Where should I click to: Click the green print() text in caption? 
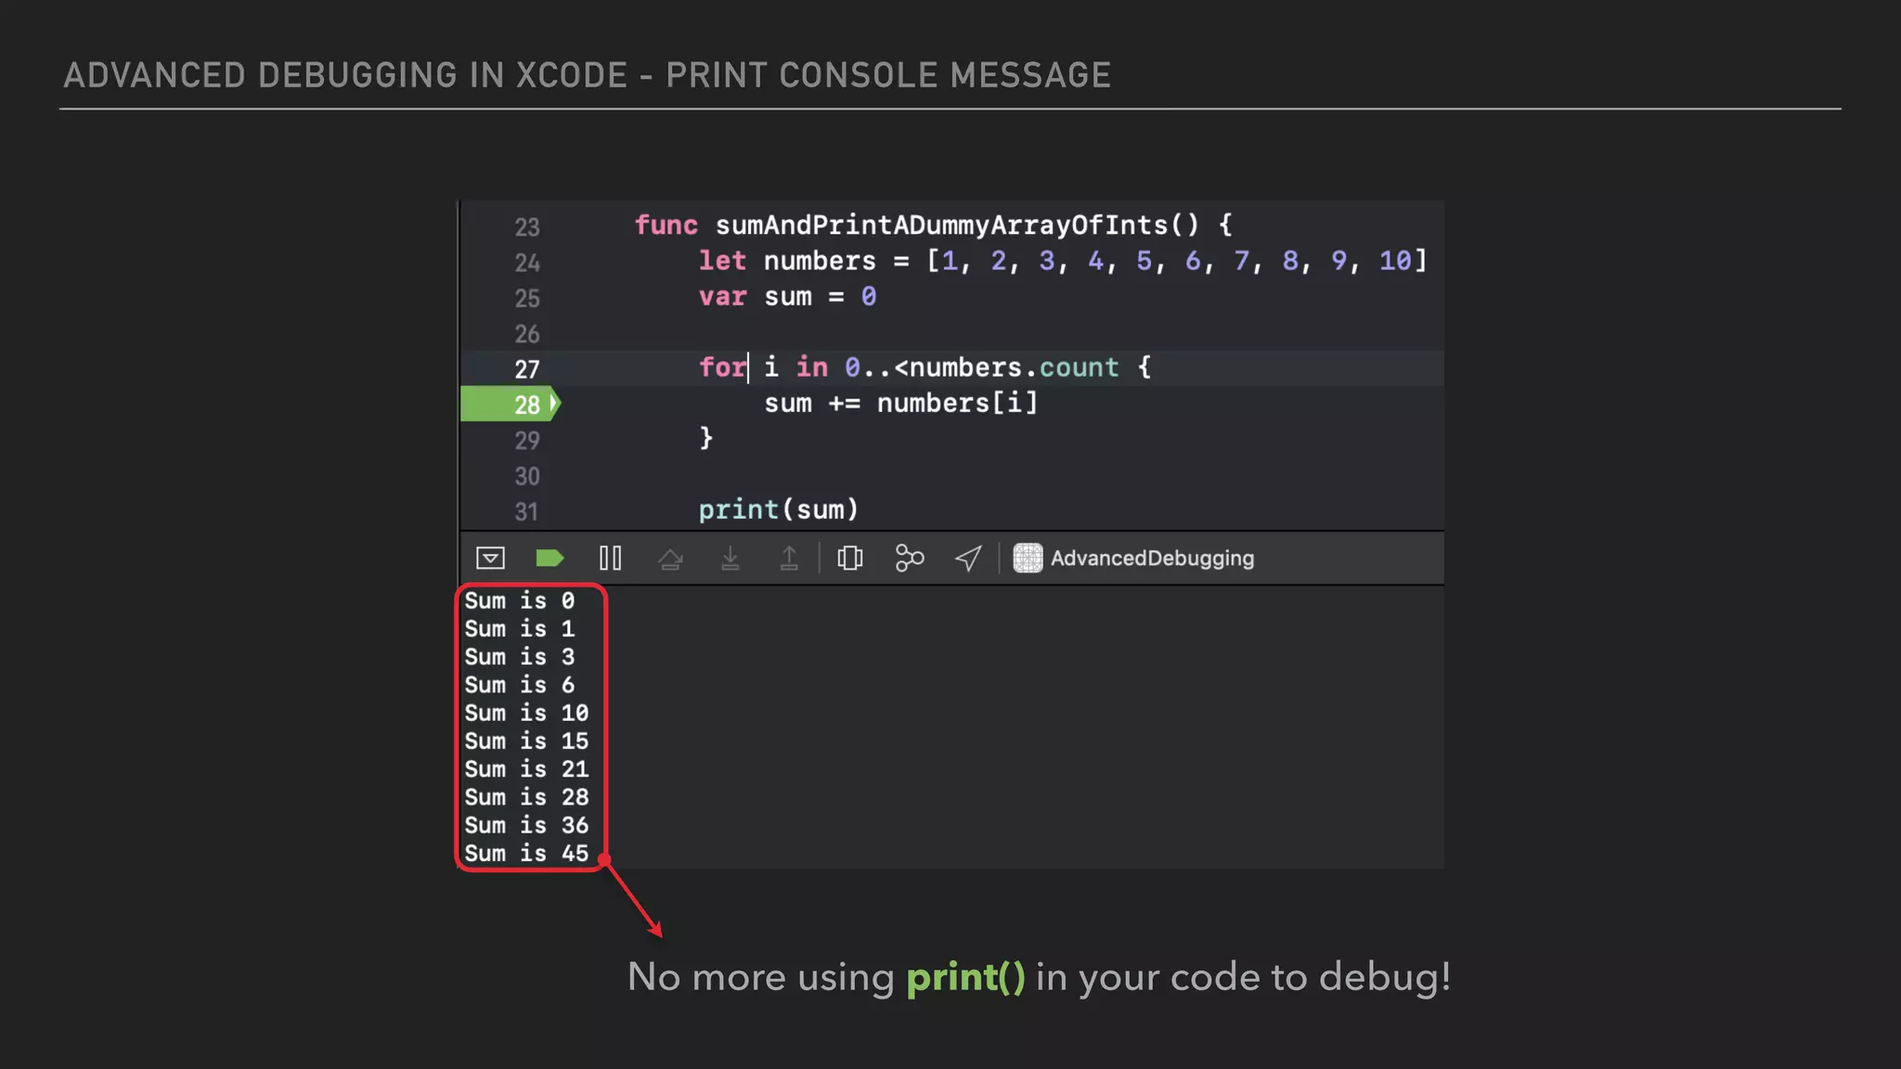965,978
